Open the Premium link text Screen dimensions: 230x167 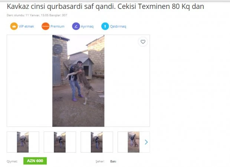(57, 27)
